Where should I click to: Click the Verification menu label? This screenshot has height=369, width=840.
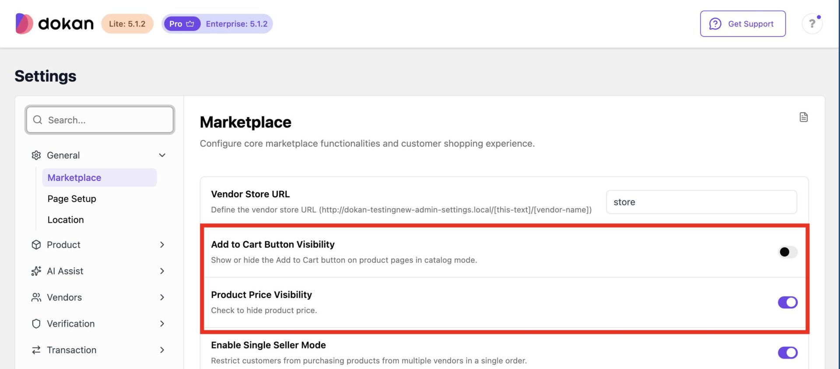coord(71,324)
